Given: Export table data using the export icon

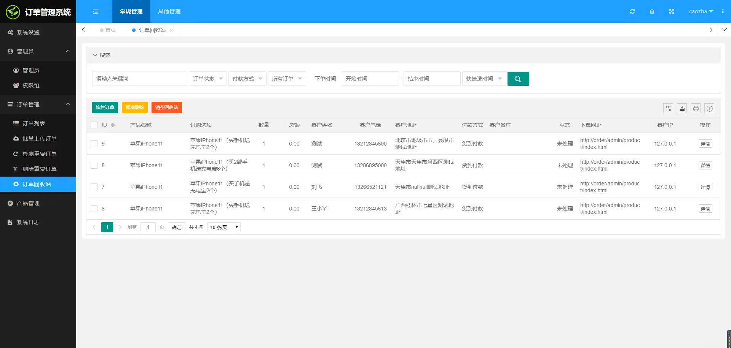Looking at the screenshot, I should [682, 108].
